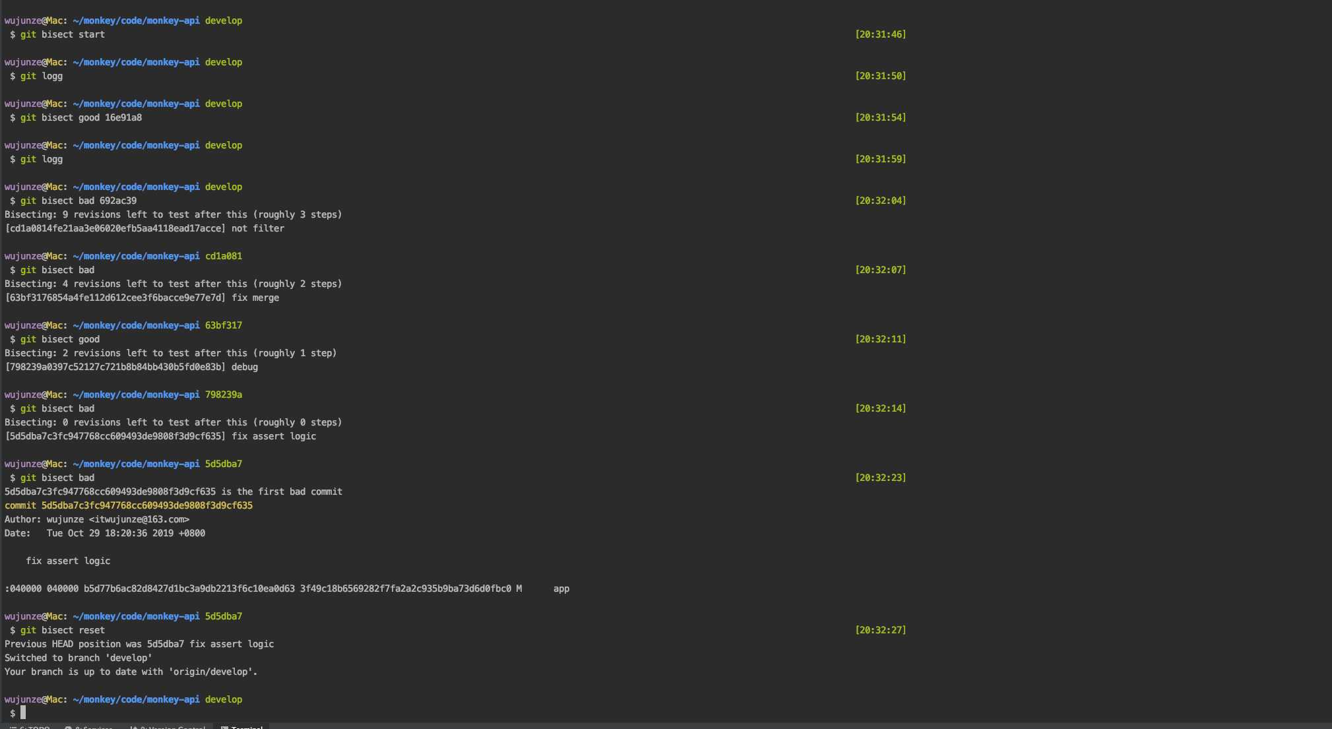Click the bracketed 5d5dba7c 'fix assert logic' line
The image size is (1332, 729).
160,436
